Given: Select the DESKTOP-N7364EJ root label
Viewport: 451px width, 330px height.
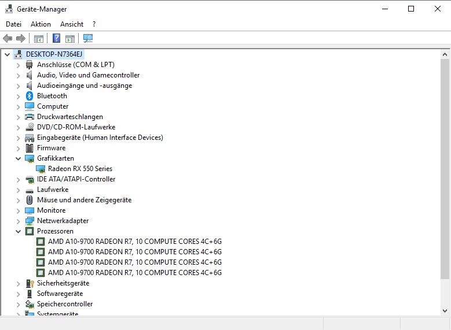Looking at the screenshot, I should coord(54,54).
